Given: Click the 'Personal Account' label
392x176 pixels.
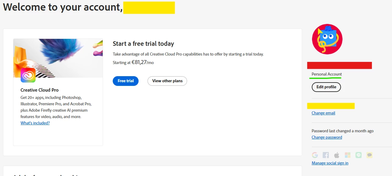Looking at the screenshot, I should coord(327,74).
